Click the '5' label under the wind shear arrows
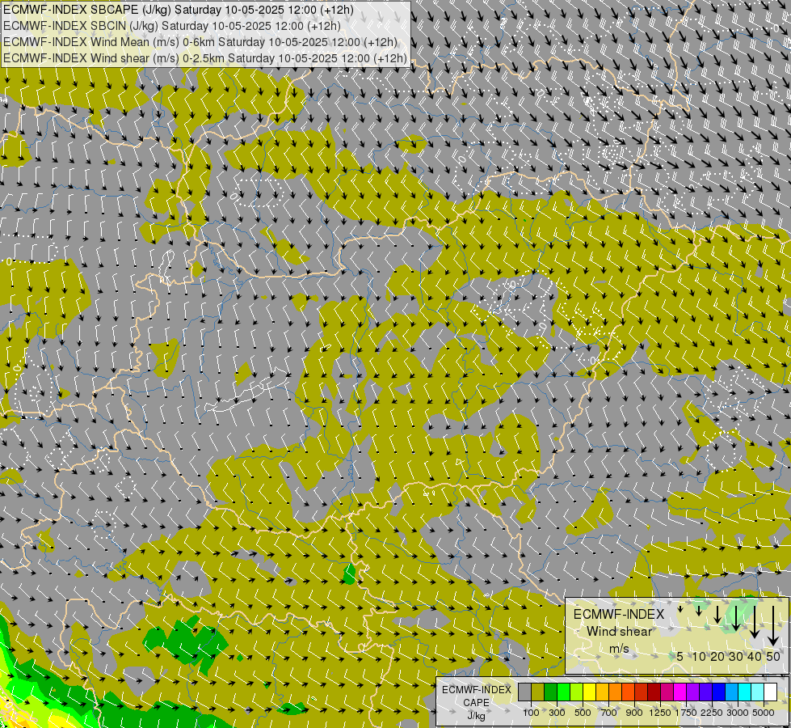791x728 pixels. tap(680, 656)
